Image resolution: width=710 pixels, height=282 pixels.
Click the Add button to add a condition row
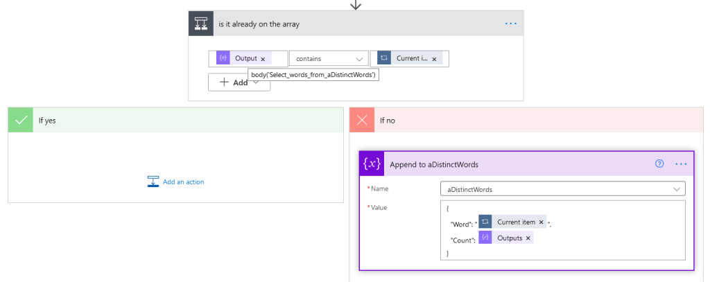pyautogui.click(x=234, y=82)
